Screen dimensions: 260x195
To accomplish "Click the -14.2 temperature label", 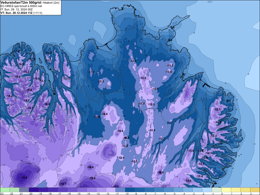I will (21, 64).
